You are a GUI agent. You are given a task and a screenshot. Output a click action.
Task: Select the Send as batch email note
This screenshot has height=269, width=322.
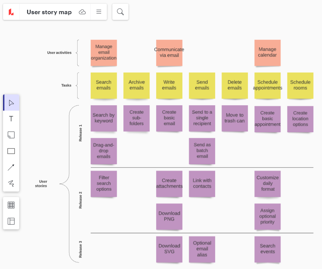202,151
